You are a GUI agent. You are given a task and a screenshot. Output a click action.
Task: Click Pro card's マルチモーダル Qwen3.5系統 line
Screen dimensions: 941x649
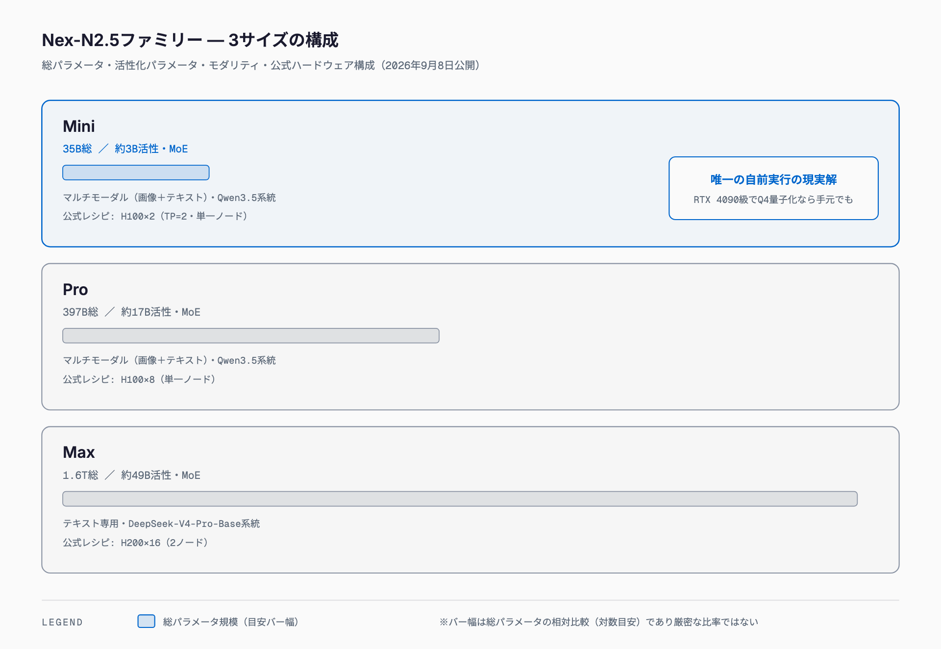170,360
